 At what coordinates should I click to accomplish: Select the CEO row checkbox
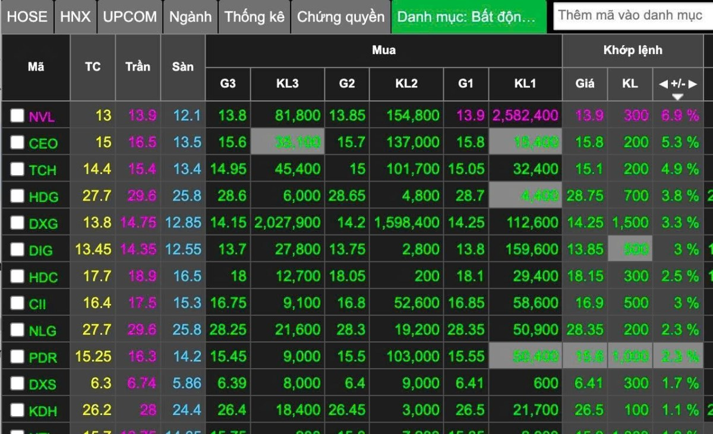coord(17,142)
